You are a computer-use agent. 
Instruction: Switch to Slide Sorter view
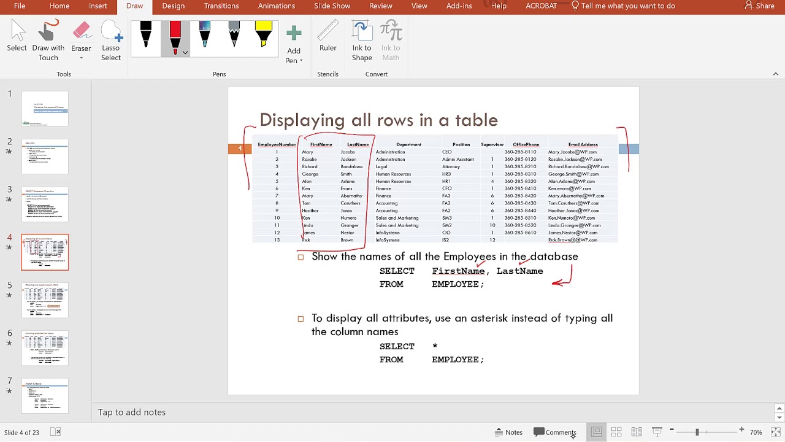[616, 432]
